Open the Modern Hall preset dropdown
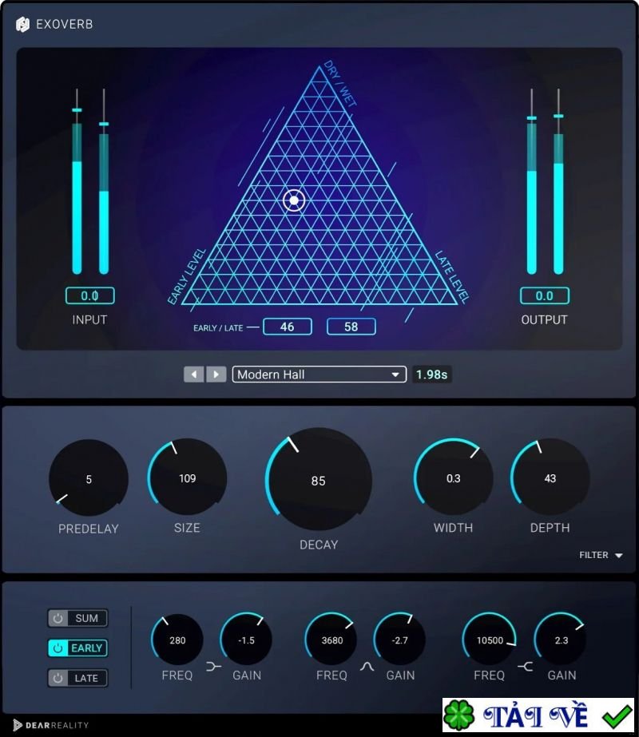This screenshot has height=737, width=639. tap(319, 374)
